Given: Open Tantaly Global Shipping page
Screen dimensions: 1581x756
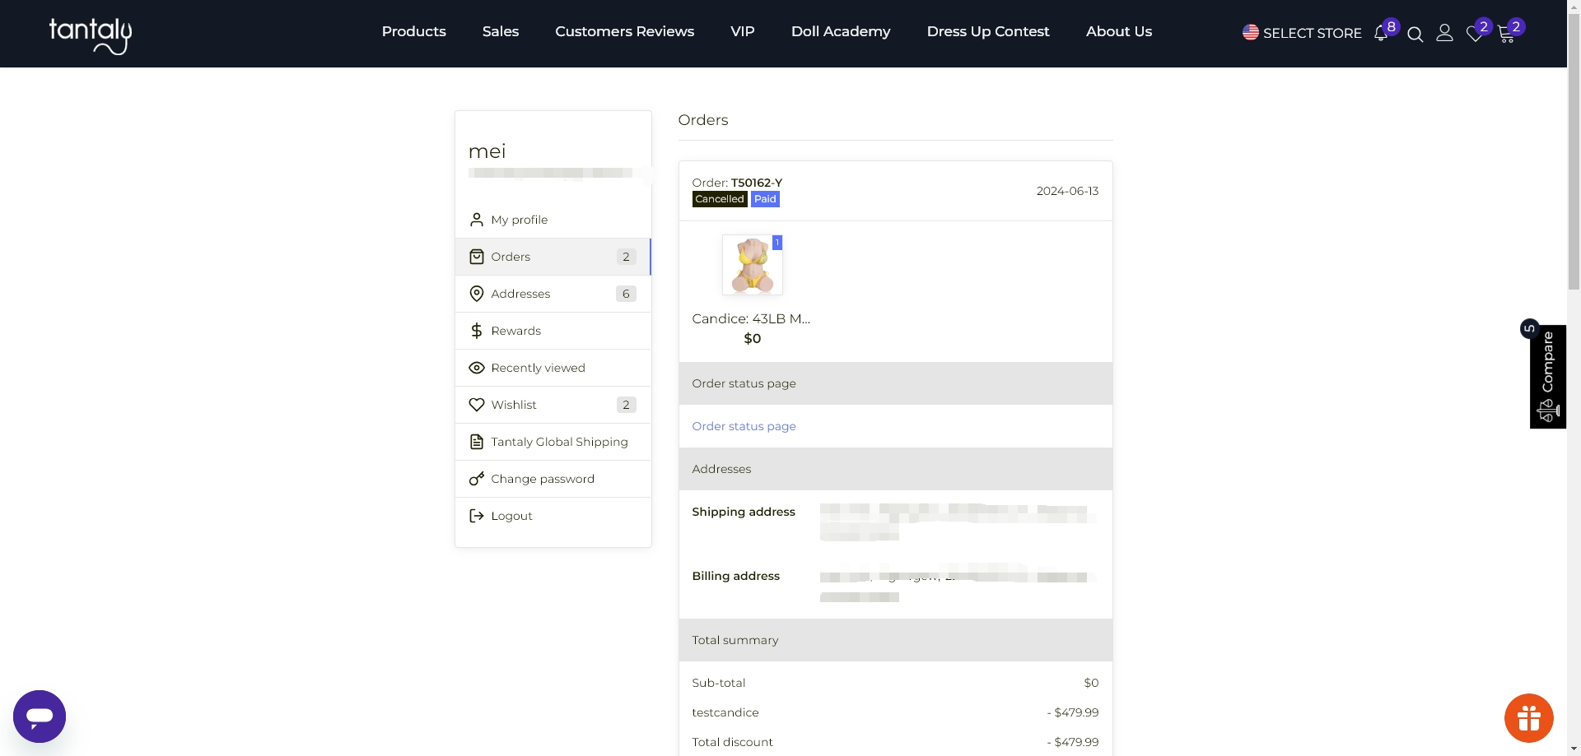Looking at the screenshot, I should tap(553, 442).
